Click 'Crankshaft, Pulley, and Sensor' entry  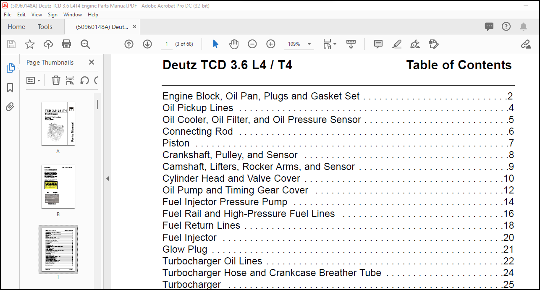(230, 155)
